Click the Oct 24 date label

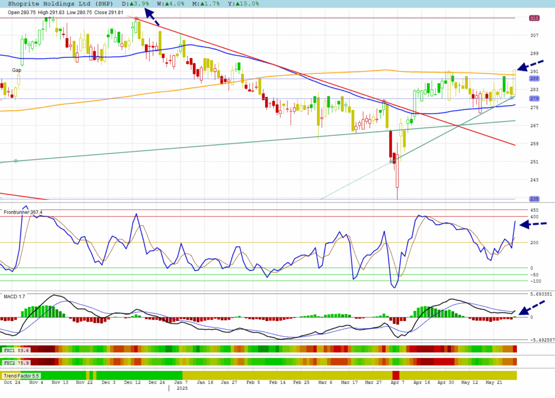[x=12, y=382]
